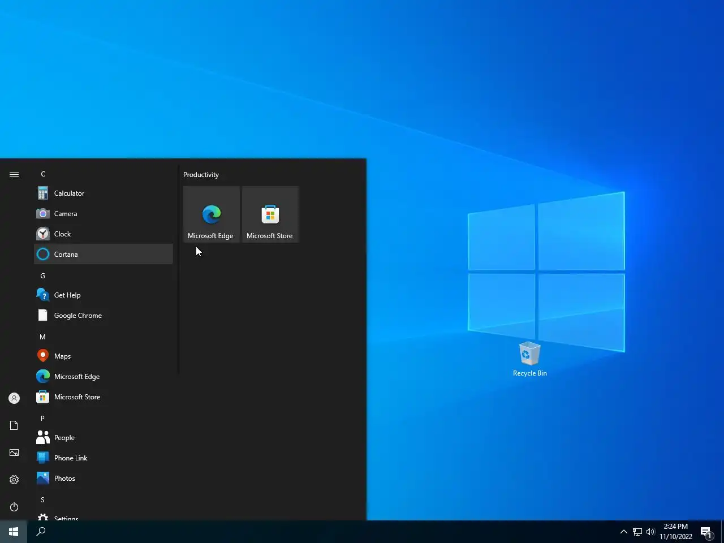Open the Pictures icon in the Start sidebar
Image resolution: width=724 pixels, height=543 pixels.
[x=14, y=453]
